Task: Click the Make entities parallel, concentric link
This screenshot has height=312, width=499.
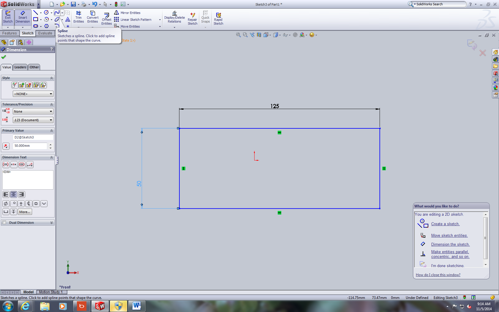Action: (x=450, y=254)
